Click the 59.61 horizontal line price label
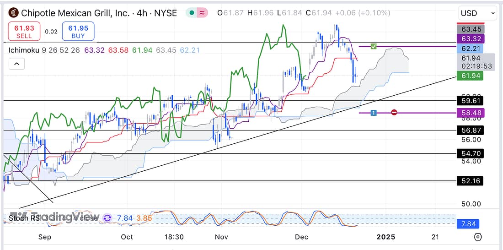This screenshot has width=503, height=250. (470, 100)
